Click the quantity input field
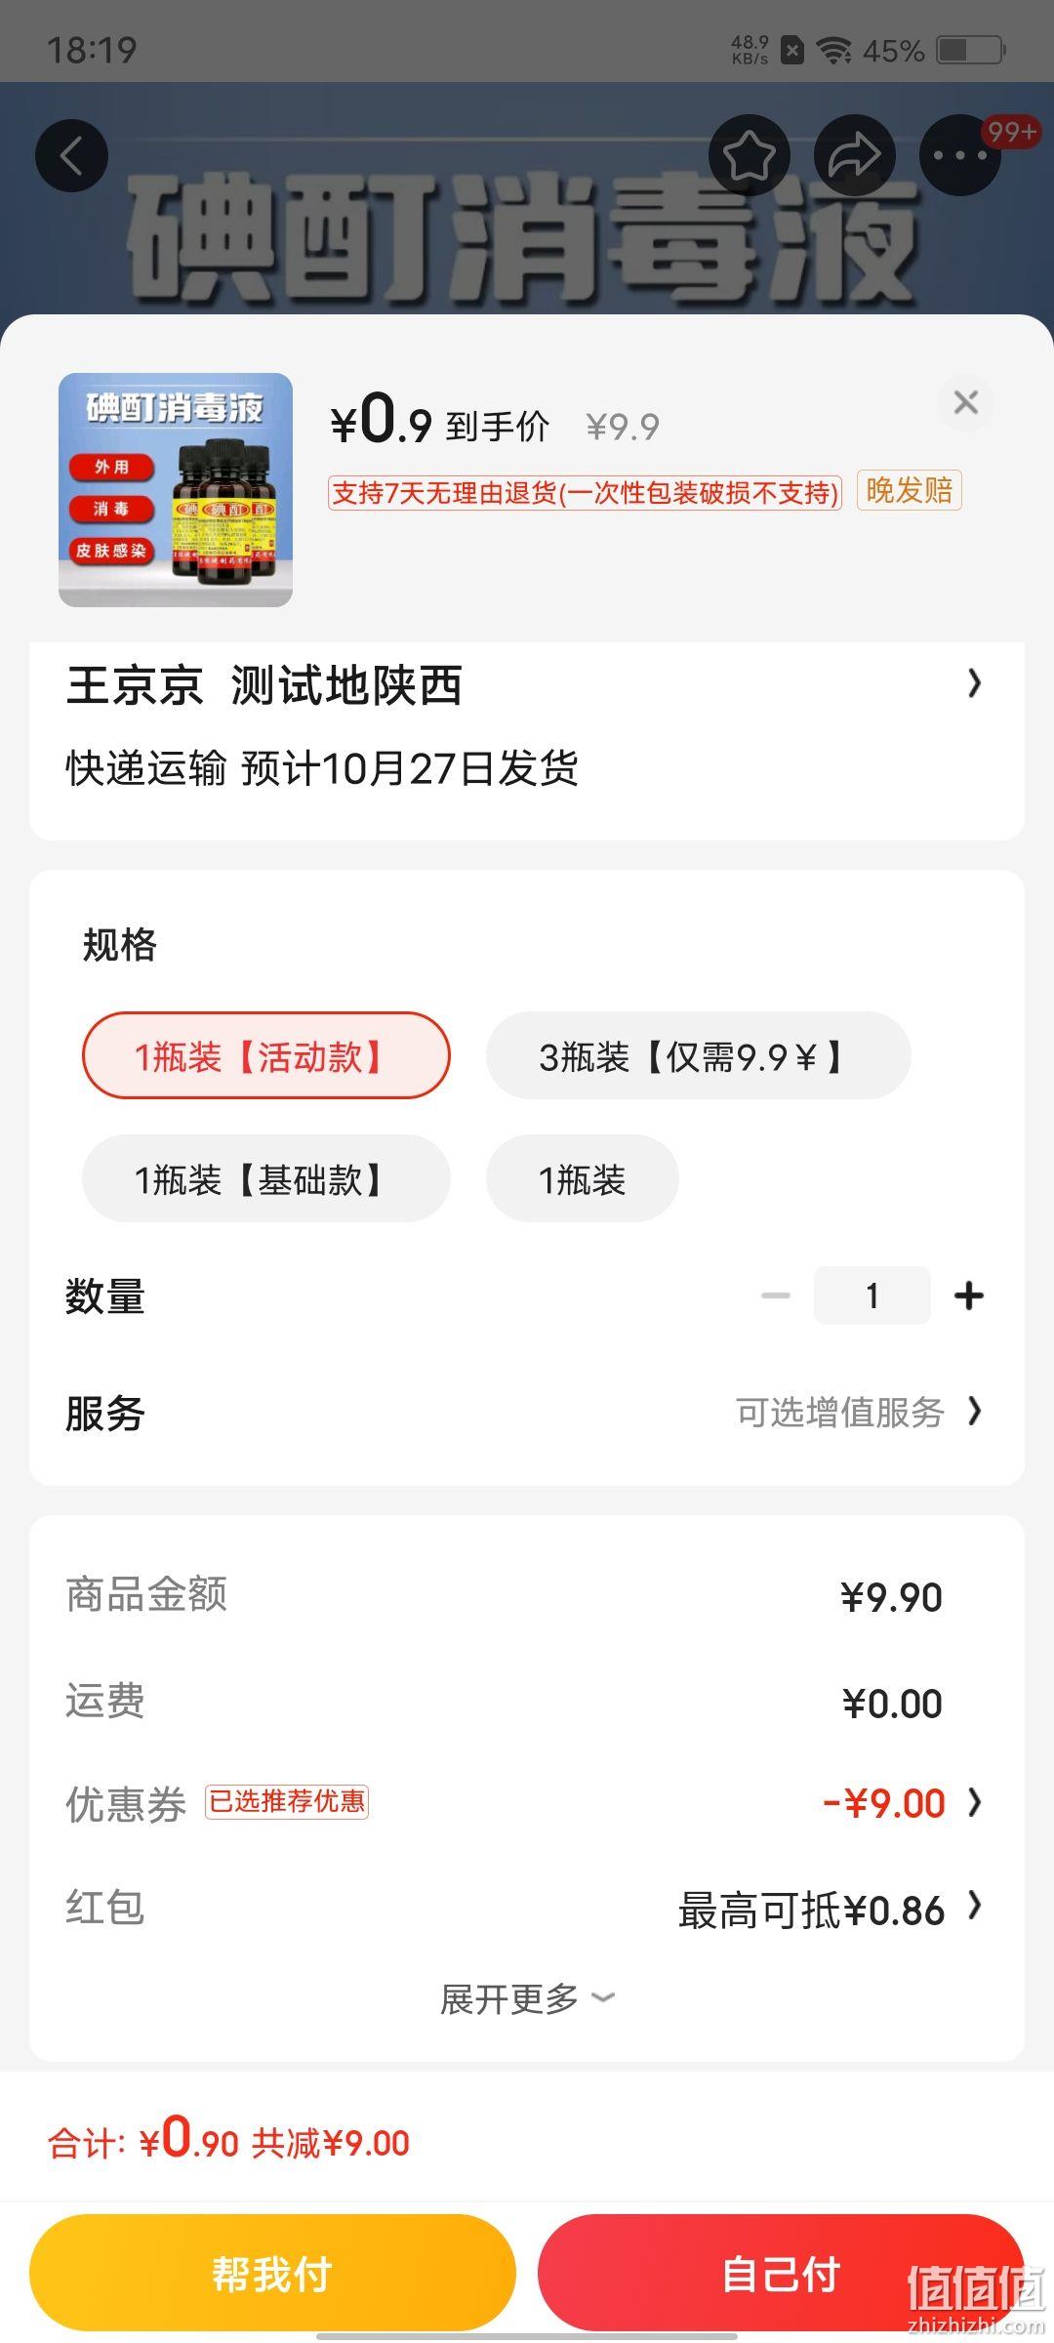The image size is (1054, 2343). coord(872,1295)
